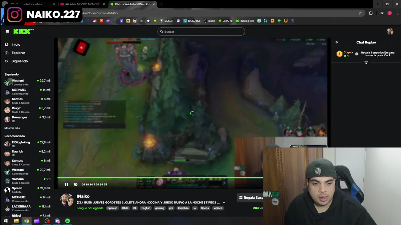The image size is (401, 225).
Task: Open Inicio in sidebar
Action: (x=13, y=44)
